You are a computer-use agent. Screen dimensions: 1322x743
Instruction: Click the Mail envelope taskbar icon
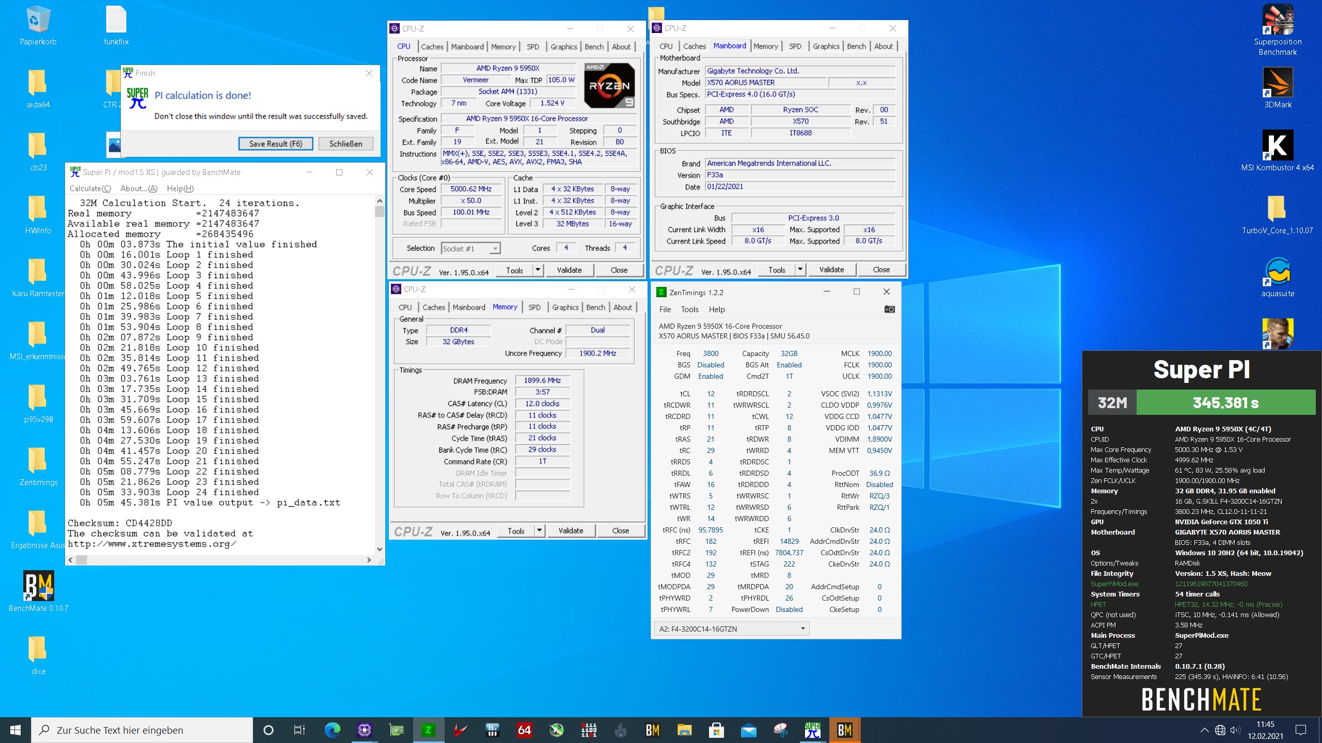click(x=748, y=730)
